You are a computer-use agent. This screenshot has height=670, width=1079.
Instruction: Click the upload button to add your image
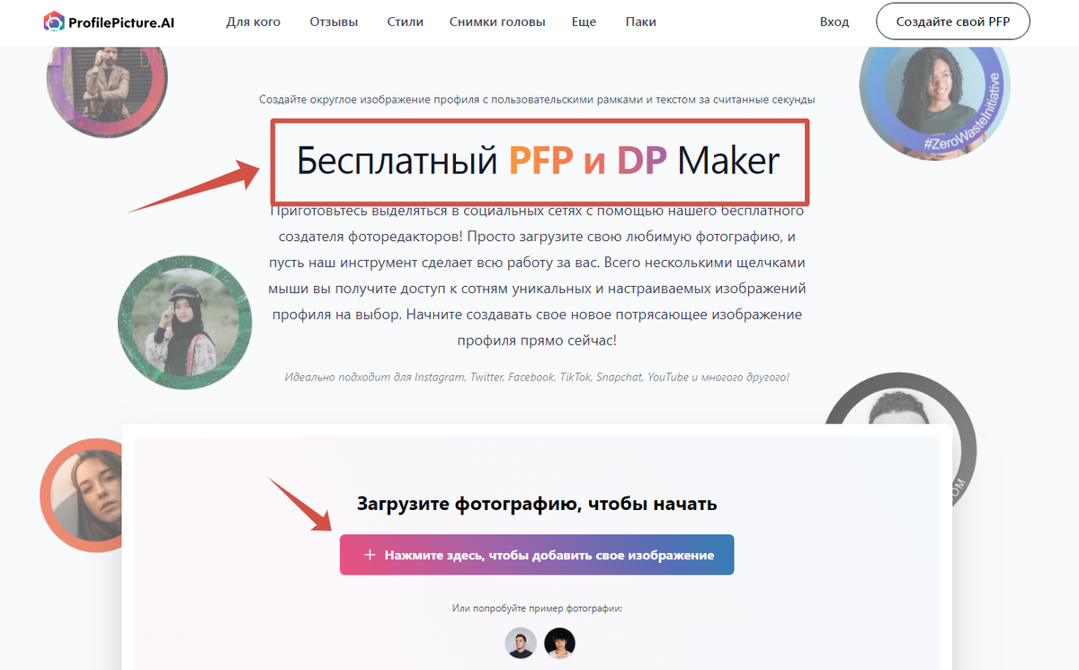[x=537, y=555]
